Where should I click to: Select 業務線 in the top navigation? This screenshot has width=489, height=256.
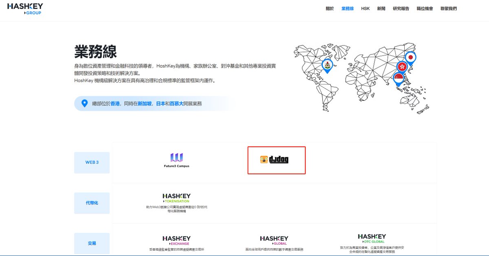click(348, 9)
